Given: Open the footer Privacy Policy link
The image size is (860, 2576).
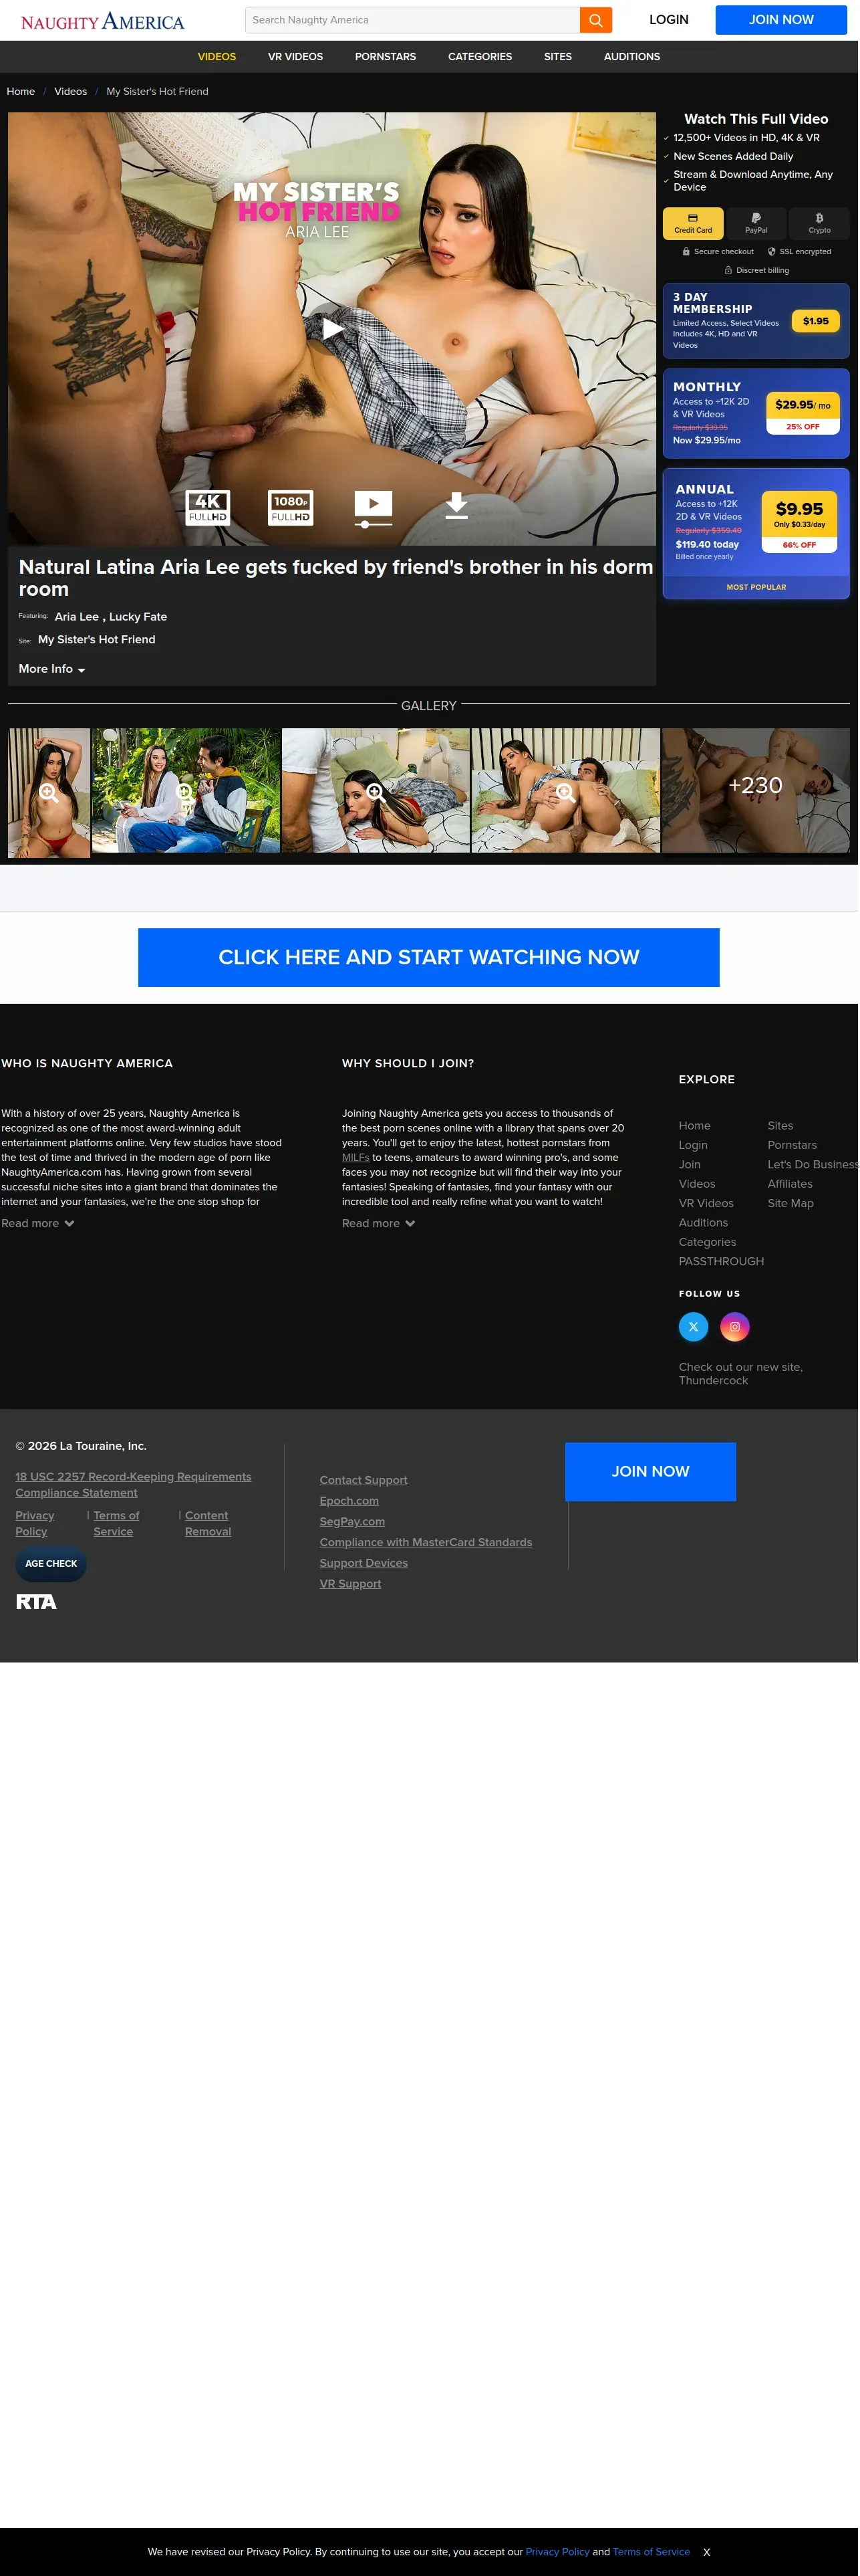Looking at the screenshot, I should (35, 1524).
